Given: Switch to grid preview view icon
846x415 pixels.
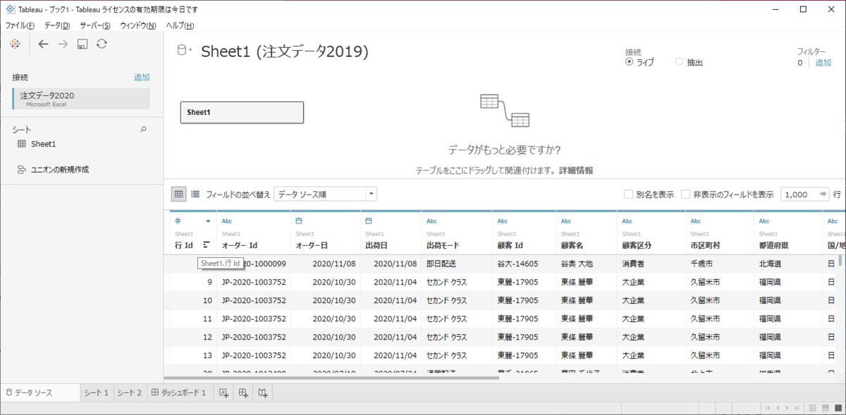Looking at the screenshot, I should click(x=179, y=194).
